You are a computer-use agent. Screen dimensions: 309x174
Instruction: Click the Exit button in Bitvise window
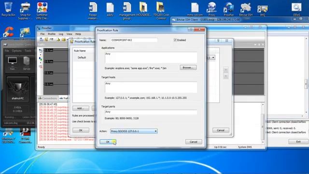click(298, 142)
